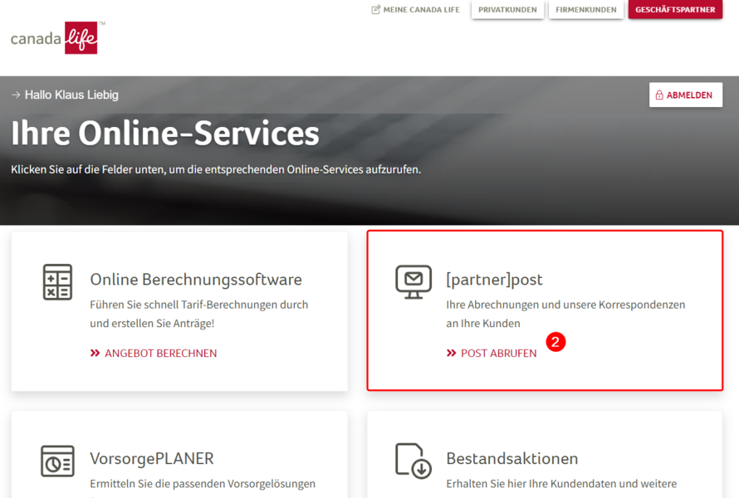Click the edit icon beside Meine Canada Life

click(375, 9)
